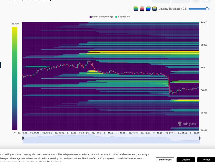Click the 06, 20:05 time axis label
The height and width of the screenshot is (162, 215).
tap(170, 133)
